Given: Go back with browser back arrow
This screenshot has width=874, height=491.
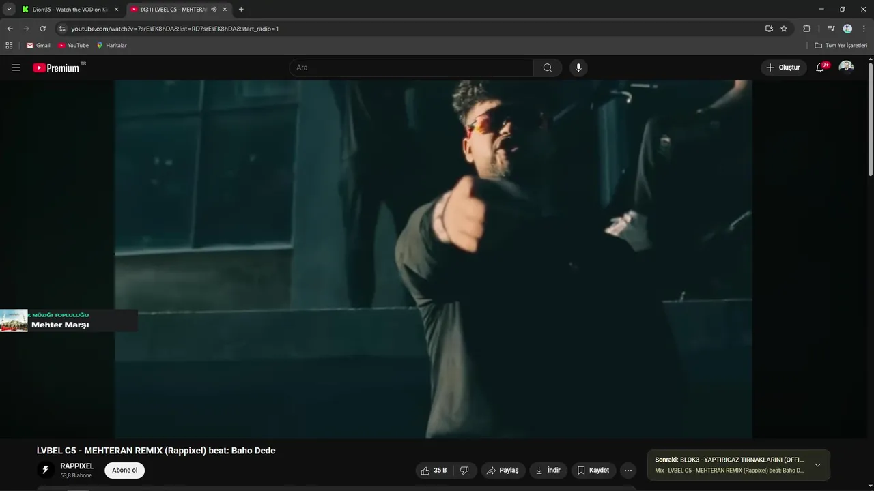Looking at the screenshot, I should point(10,29).
